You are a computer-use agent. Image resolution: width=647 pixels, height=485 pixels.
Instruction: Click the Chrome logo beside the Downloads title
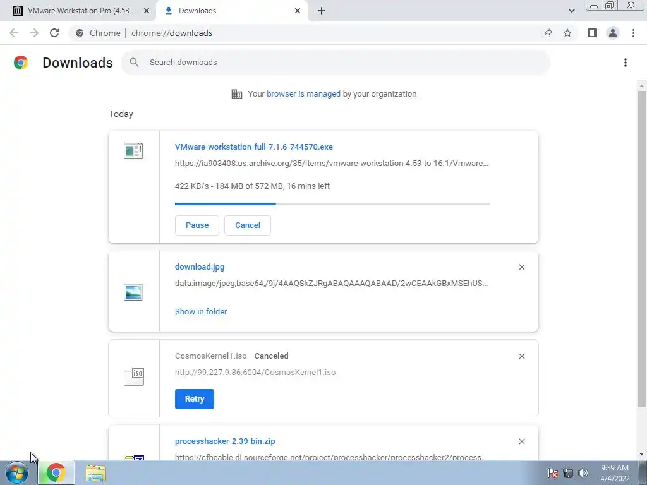coord(21,63)
